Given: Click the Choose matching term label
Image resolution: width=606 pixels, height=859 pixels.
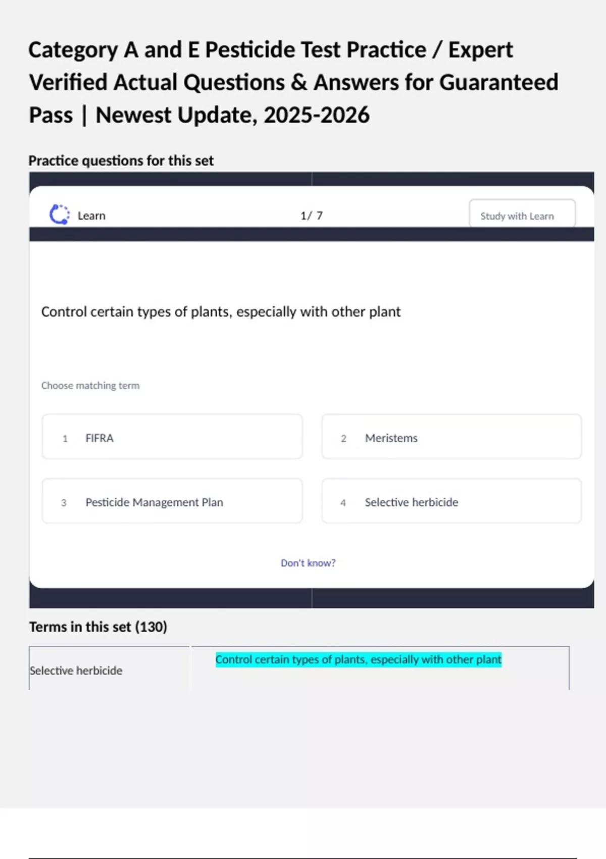Looking at the screenshot, I should [90, 386].
